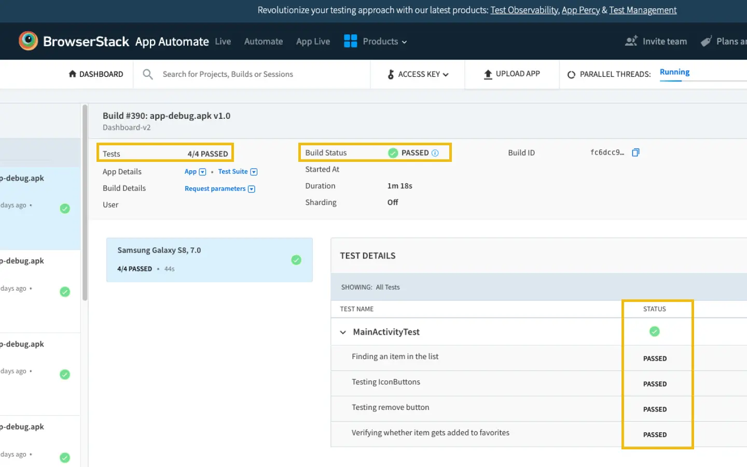
Task: Click the info icon beside PASSED status
Action: click(435, 153)
